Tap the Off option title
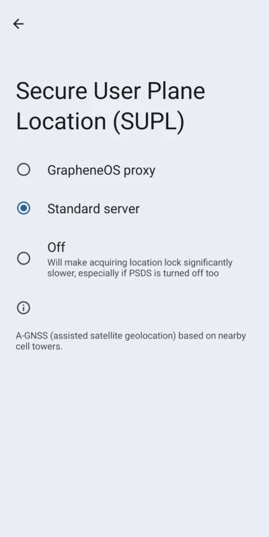Image resolution: width=269 pixels, height=537 pixels. coord(56,247)
